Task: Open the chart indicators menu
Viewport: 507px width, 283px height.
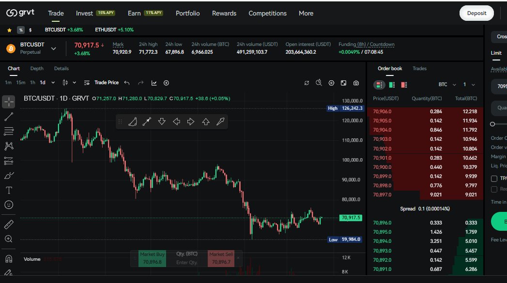Action: coord(154,83)
